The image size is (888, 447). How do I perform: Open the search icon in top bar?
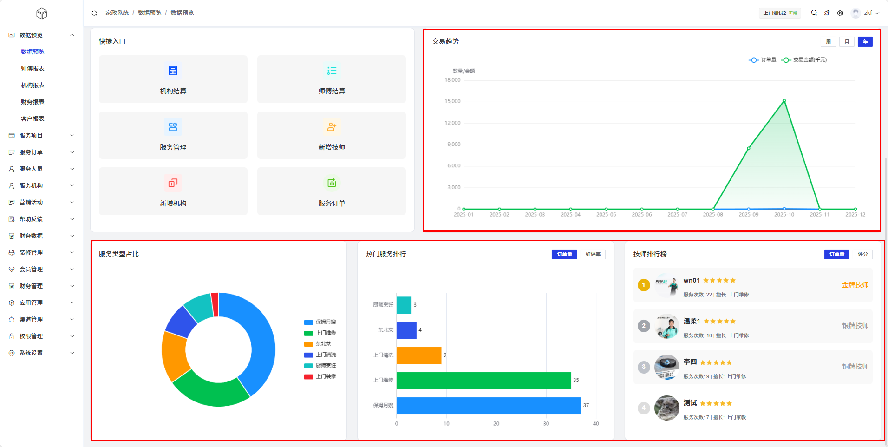pos(814,13)
